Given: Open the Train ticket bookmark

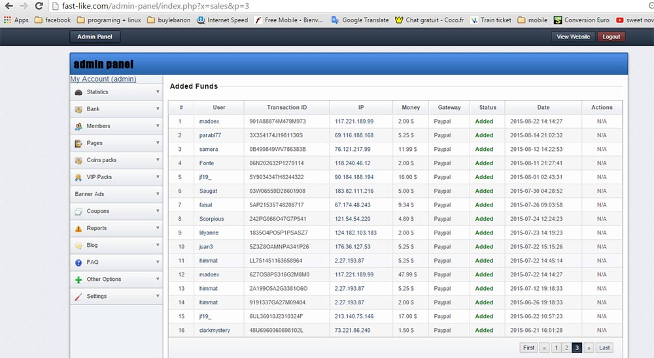Looking at the screenshot, I should click(490, 20).
